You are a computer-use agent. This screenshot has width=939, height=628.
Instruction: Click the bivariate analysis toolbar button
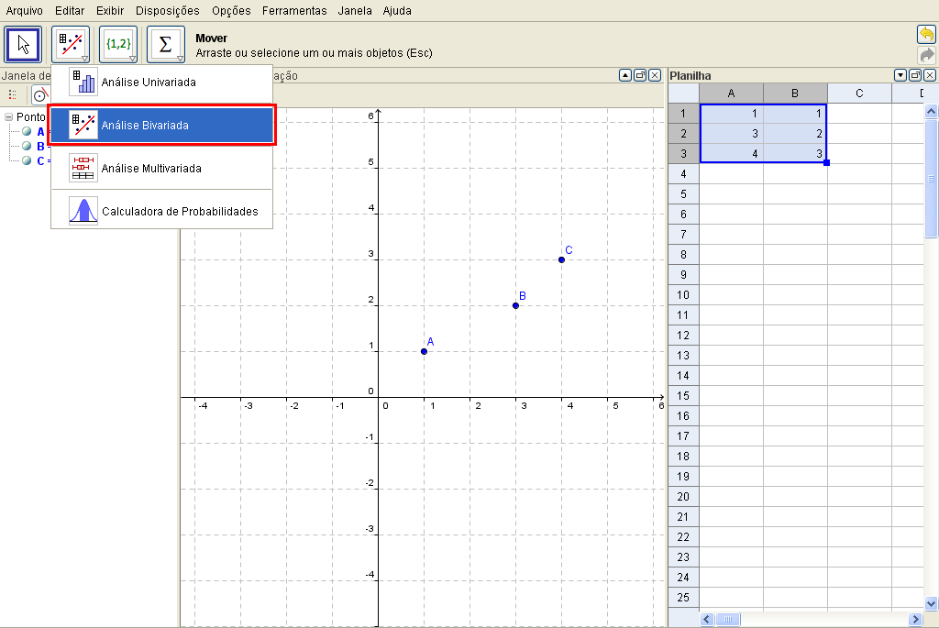[x=71, y=44]
